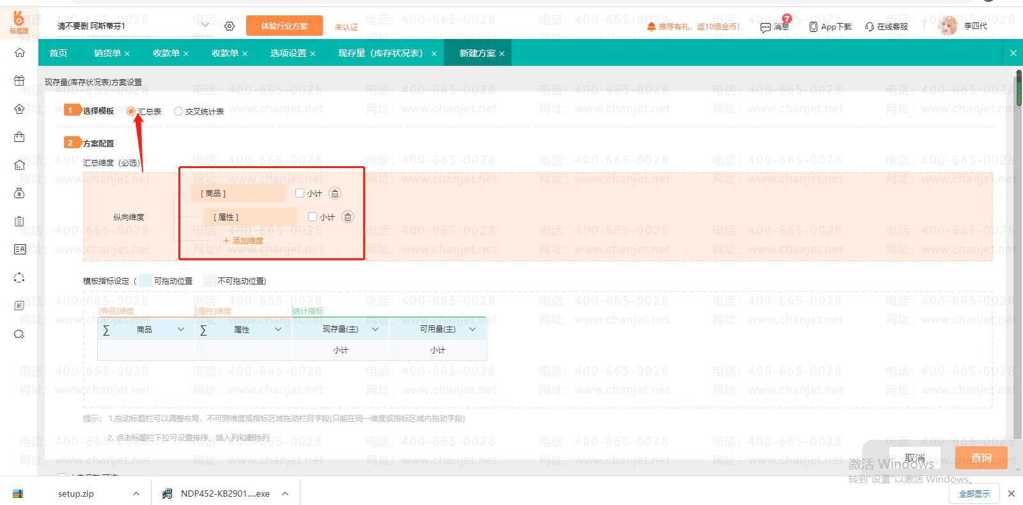Open the 可用量(主) column dropdown
Image resolution: width=1023 pixels, height=505 pixels.
click(472, 329)
